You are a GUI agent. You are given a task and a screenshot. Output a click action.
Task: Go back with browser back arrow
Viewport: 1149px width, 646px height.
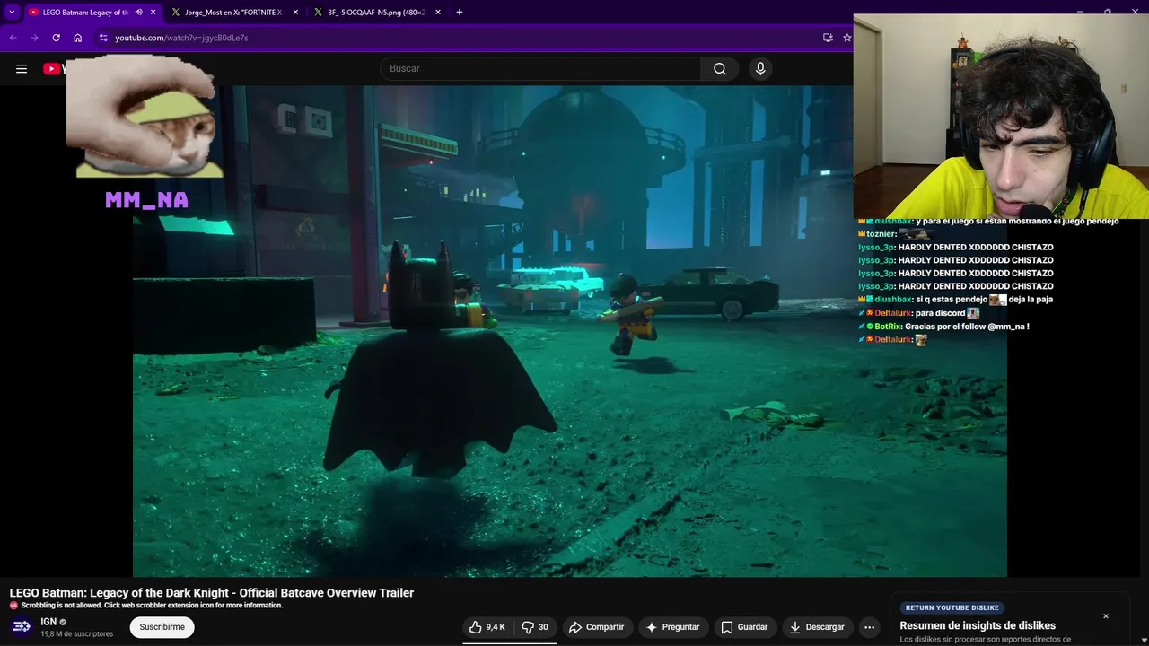(x=13, y=38)
